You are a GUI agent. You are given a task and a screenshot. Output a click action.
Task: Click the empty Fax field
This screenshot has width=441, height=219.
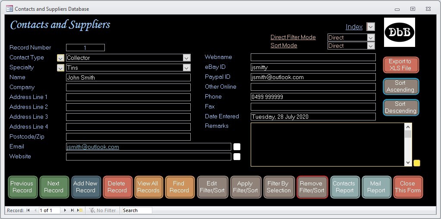(313, 107)
